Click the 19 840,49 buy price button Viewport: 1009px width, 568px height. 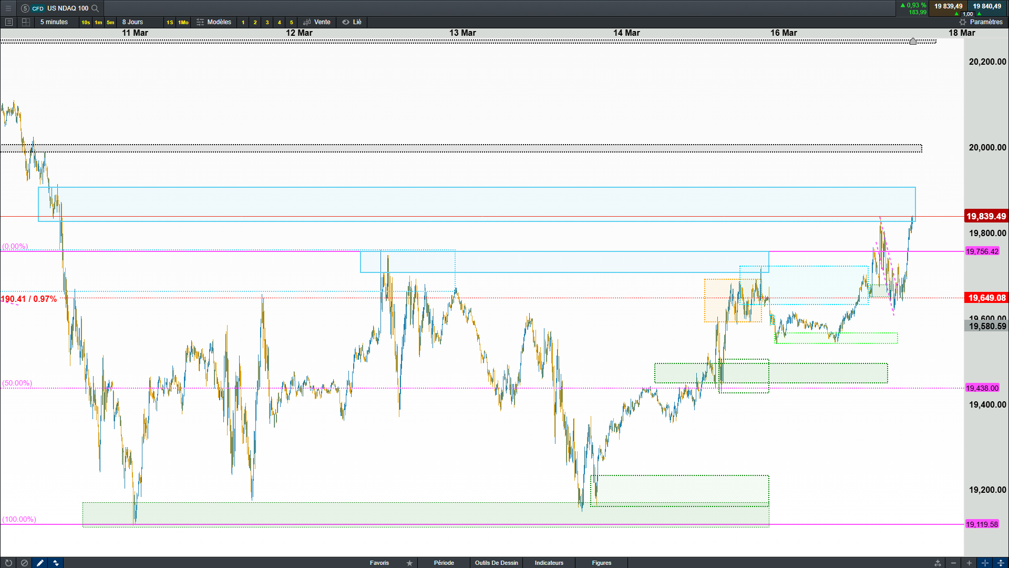(x=986, y=6)
